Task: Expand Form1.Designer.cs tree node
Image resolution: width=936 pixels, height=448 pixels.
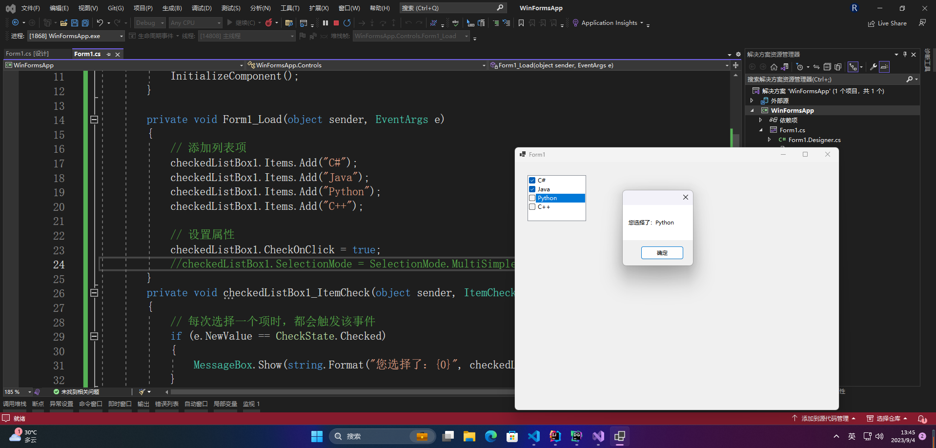Action: point(769,140)
